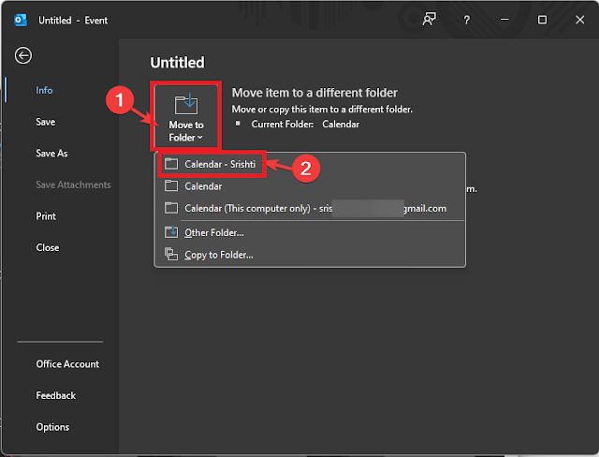Viewport: 599px width, 457px height.
Task: Open Save As in the sidebar
Action: [x=51, y=154]
